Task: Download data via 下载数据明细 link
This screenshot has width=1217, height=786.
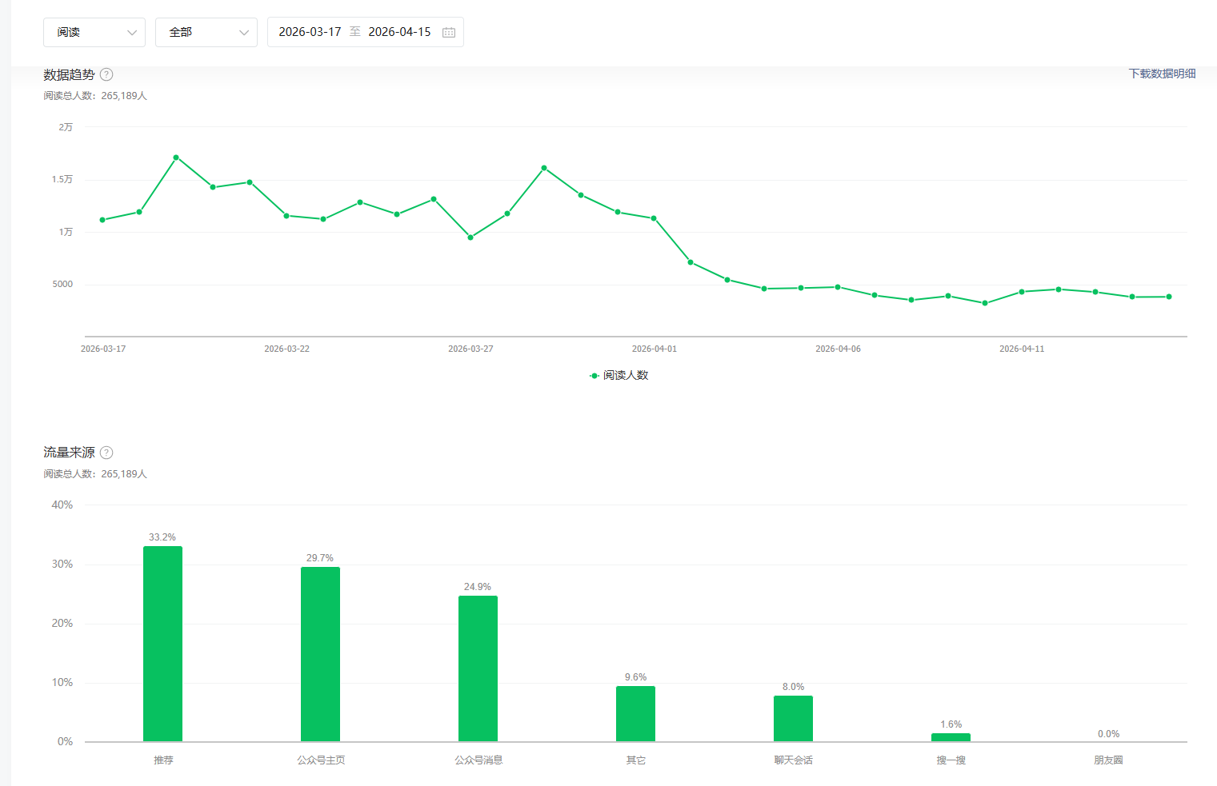Action: pyautogui.click(x=1162, y=74)
